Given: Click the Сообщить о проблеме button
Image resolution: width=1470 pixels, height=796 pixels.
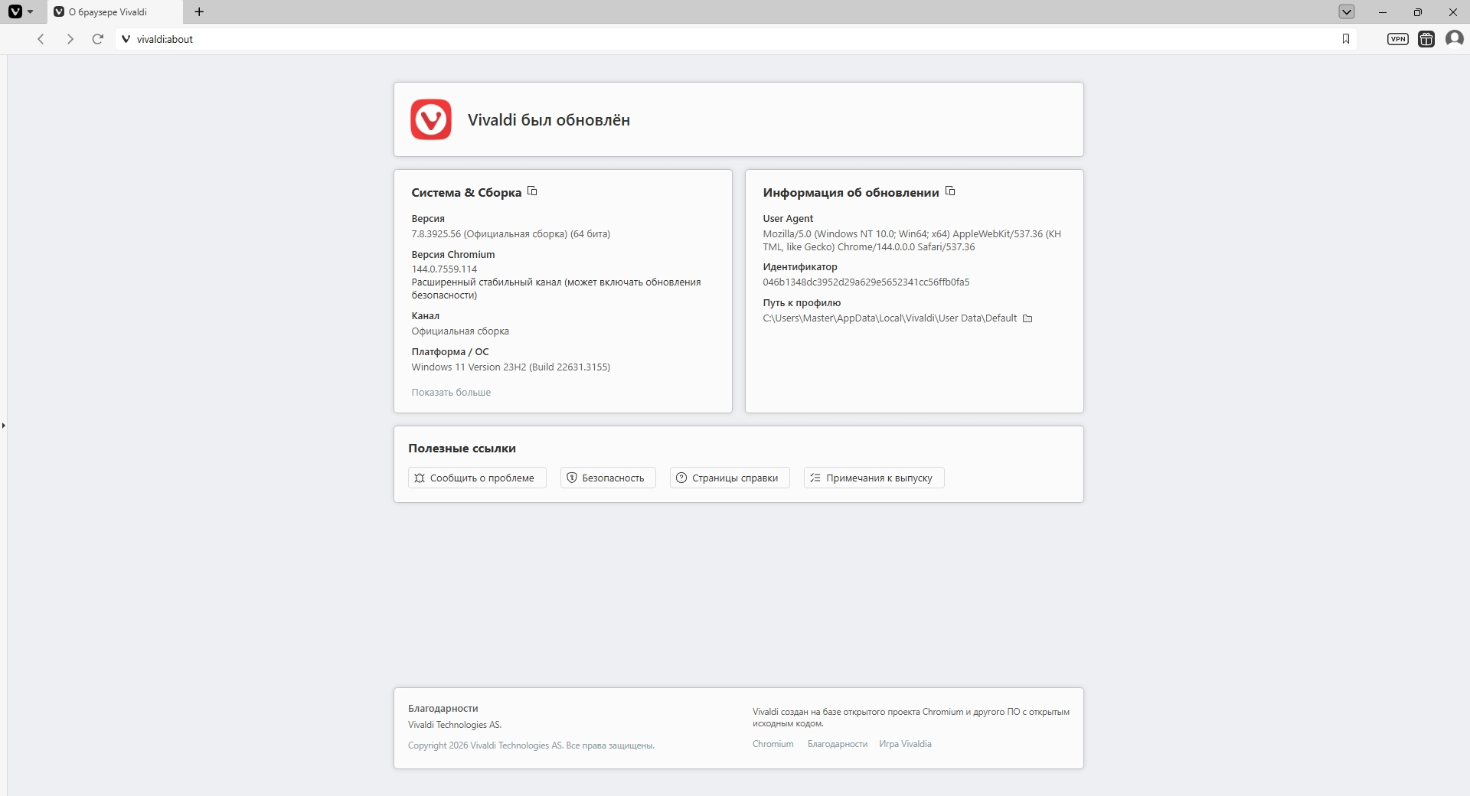Looking at the screenshot, I should pos(476,478).
